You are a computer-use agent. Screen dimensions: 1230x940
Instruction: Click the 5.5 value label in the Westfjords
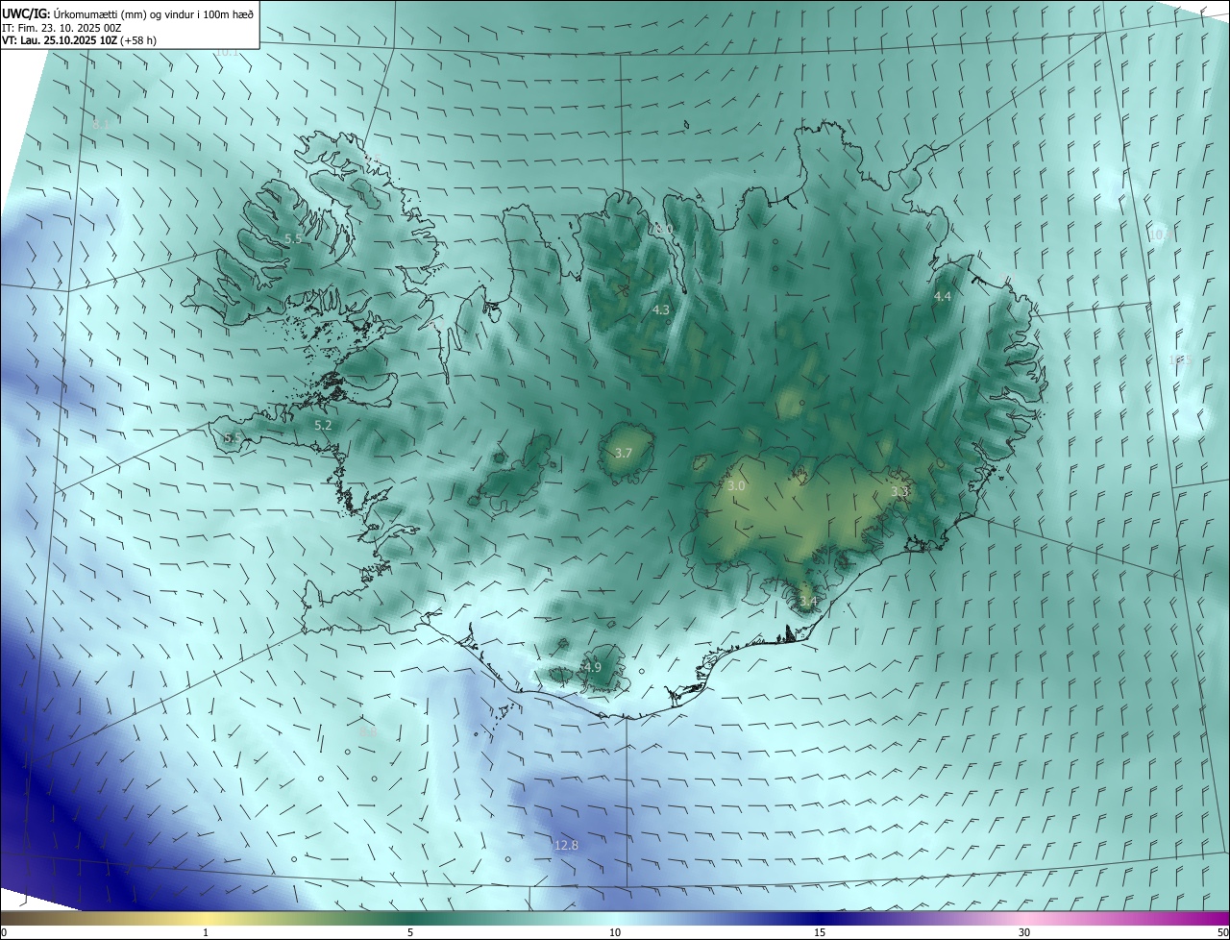(294, 238)
